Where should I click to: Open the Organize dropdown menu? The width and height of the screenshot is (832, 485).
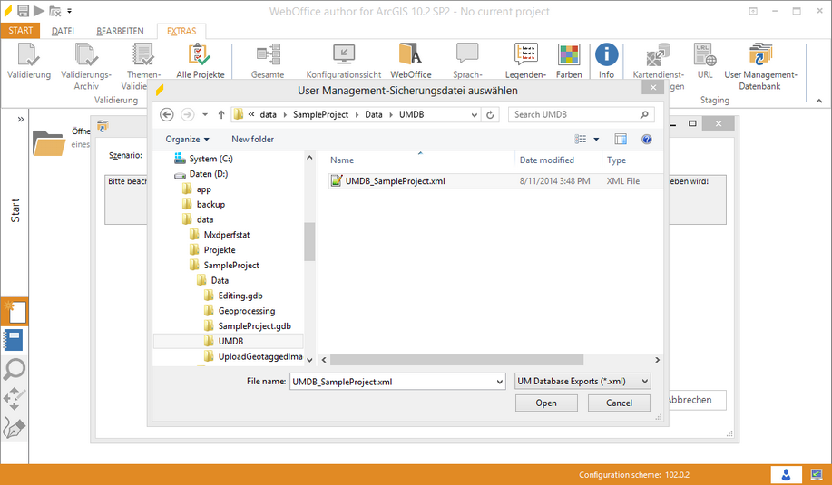(x=187, y=139)
